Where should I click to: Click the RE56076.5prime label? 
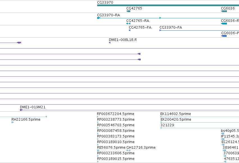click(x=111, y=148)
